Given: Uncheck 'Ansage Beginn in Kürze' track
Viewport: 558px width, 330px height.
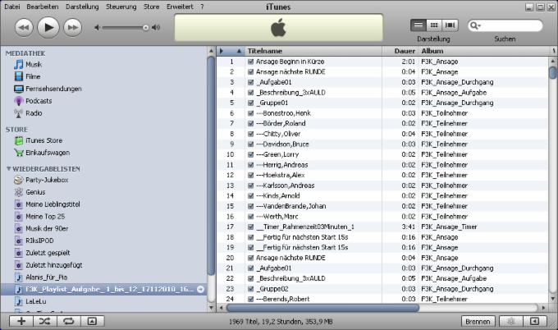Looking at the screenshot, I should click(x=250, y=62).
